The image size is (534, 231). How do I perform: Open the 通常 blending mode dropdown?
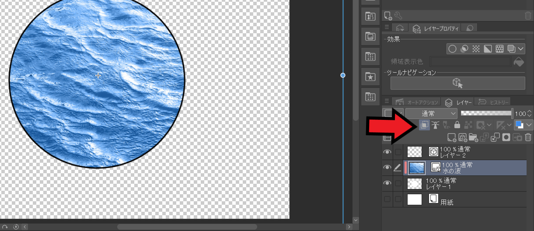[431, 113]
